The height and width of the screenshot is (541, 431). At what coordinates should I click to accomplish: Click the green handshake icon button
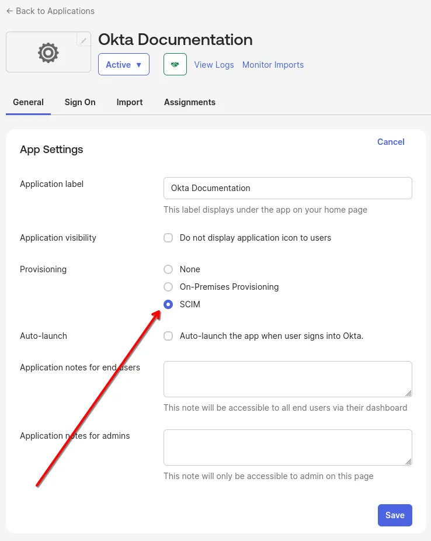click(x=175, y=64)
